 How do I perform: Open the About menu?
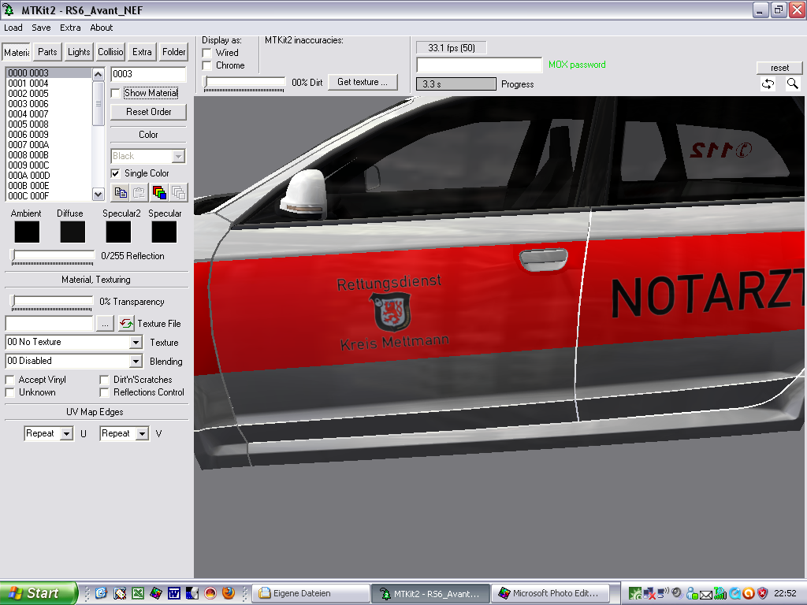tap(102, 28)
